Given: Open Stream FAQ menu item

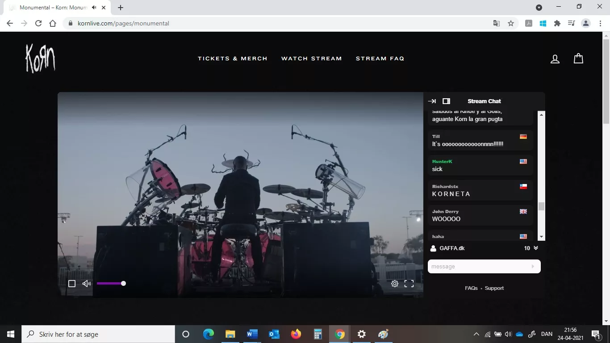Looking at the screenshot, I should [x=380, y=59].
